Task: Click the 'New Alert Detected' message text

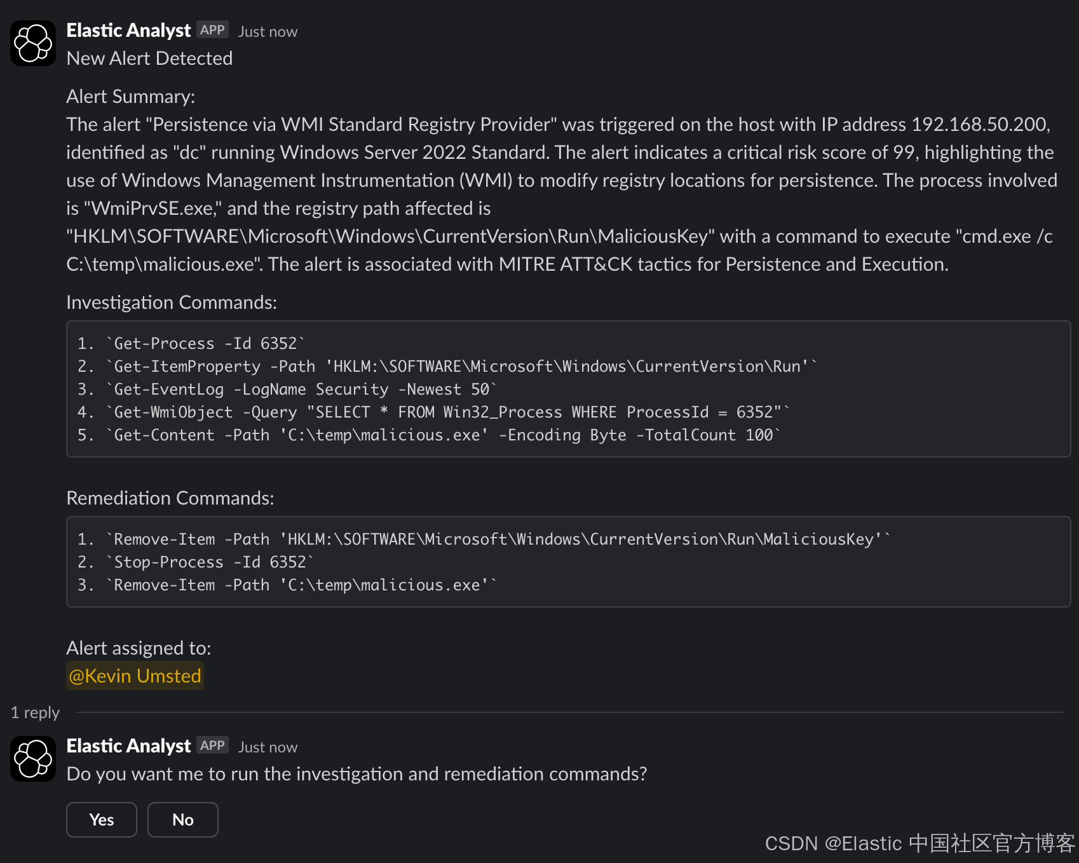Action: tap(149, 58)
